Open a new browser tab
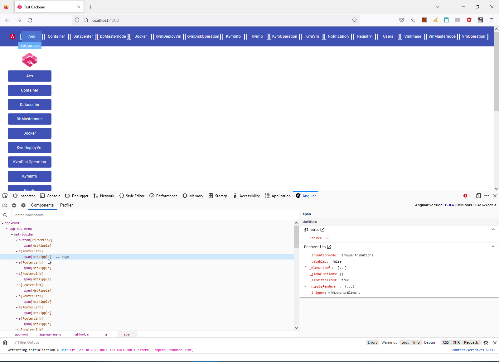 pos(90,7)
